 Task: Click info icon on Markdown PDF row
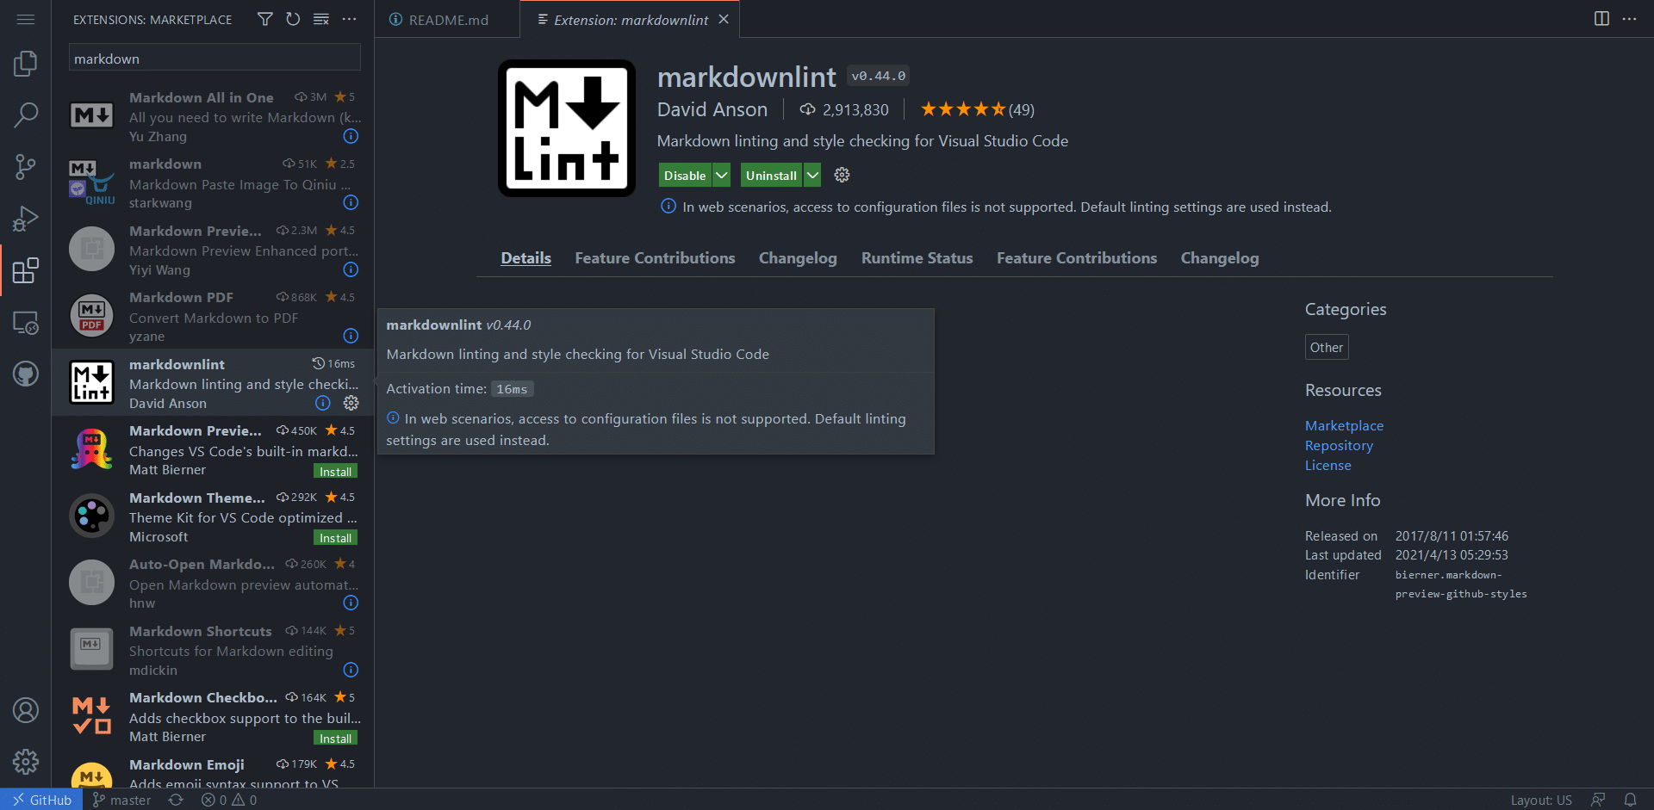click(351, 336)
